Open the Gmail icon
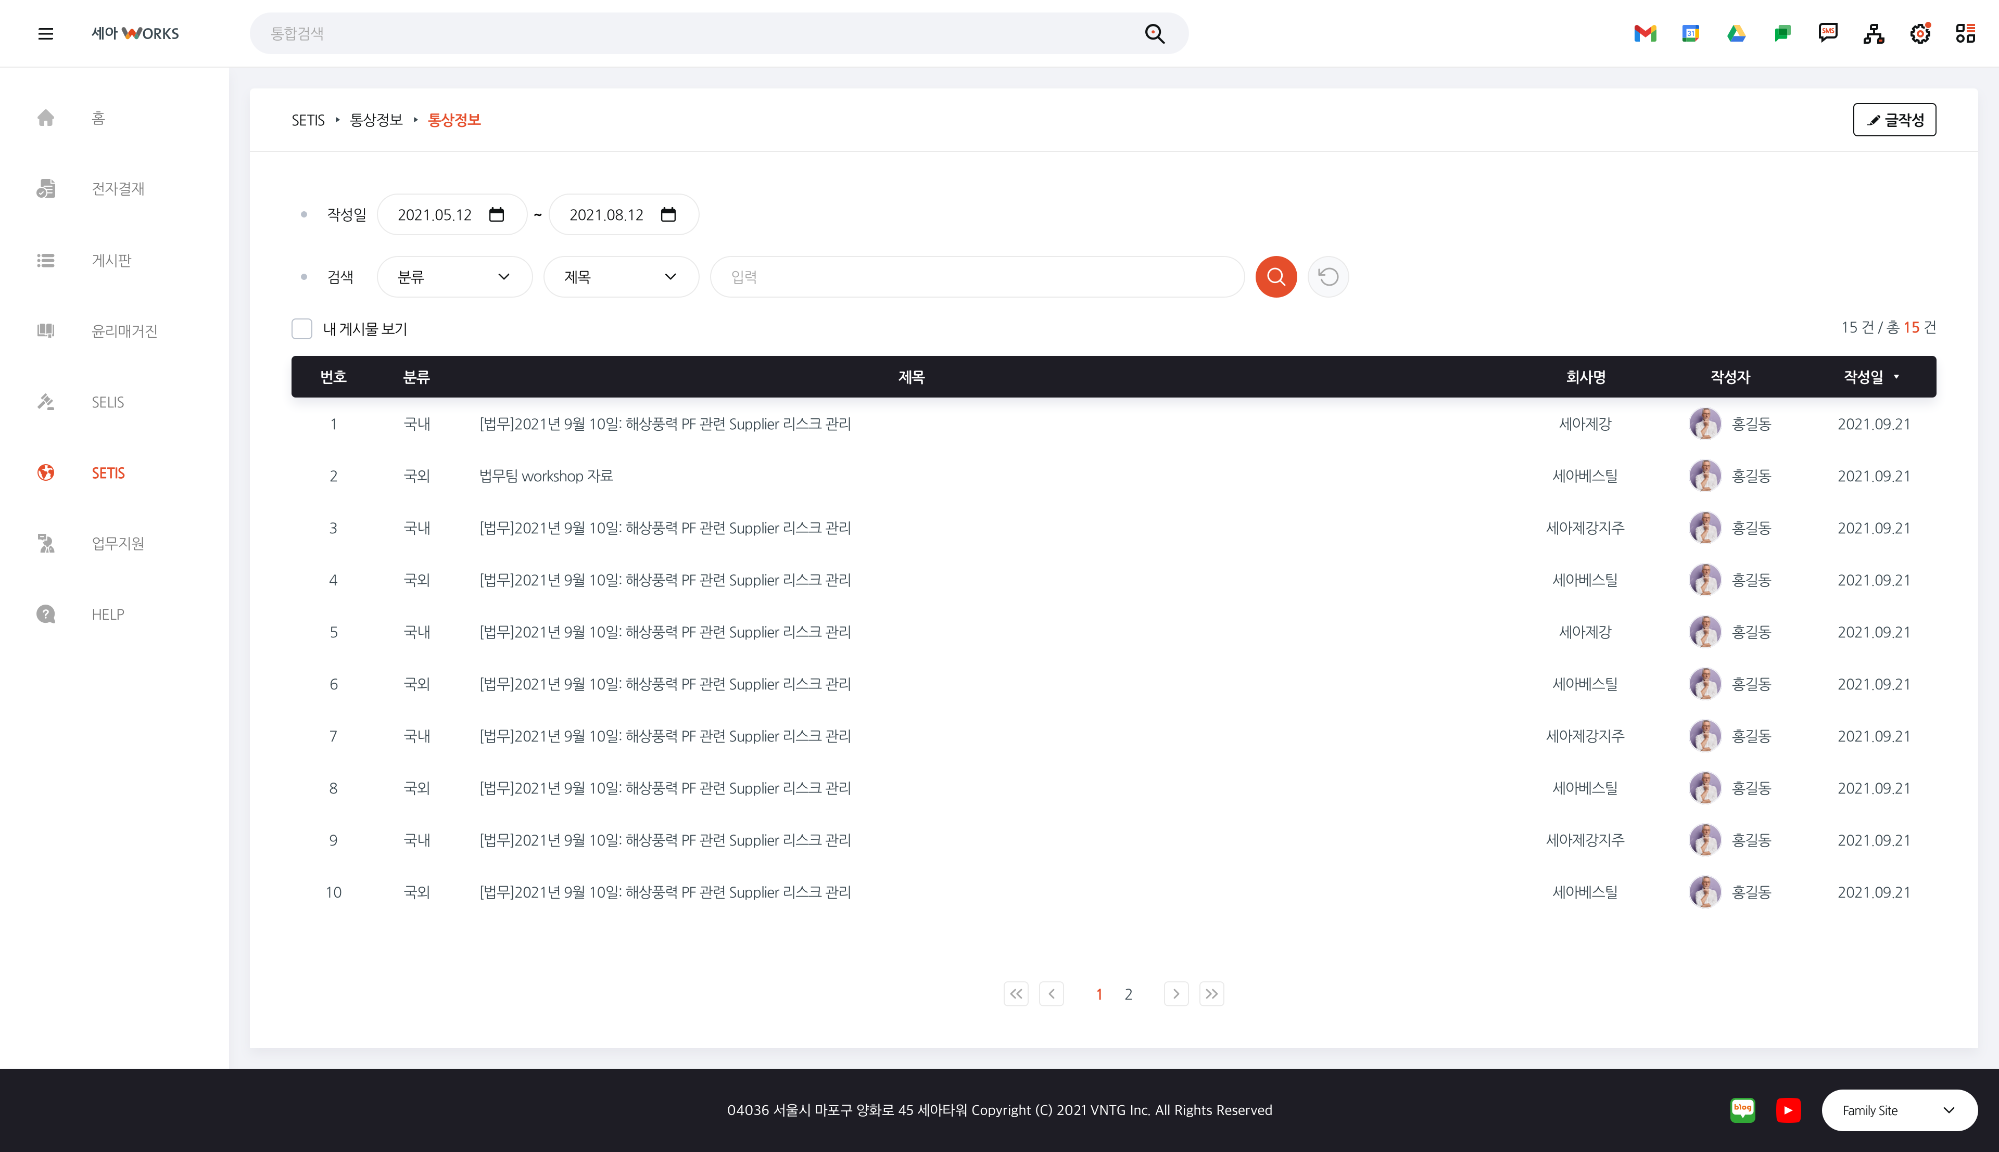This screenshot has height=1152, width=1999. 1645,33
